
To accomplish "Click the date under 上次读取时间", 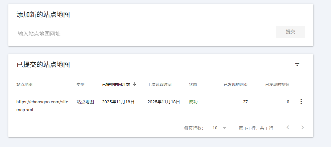I will (x=163, y=102).
